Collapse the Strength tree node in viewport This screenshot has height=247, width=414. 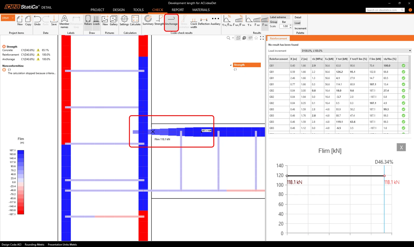pos(231,65)
